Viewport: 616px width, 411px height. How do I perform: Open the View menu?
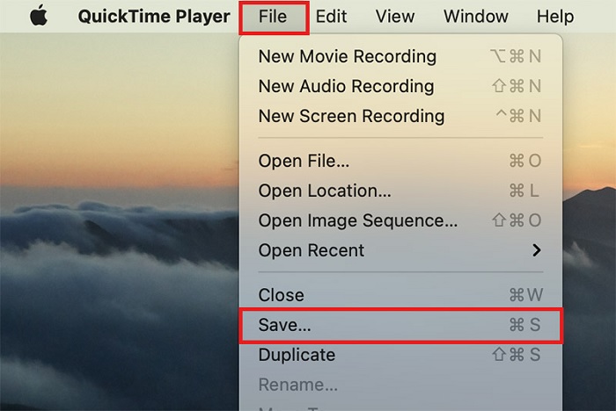pyautogui.click(x=395, y=17)
